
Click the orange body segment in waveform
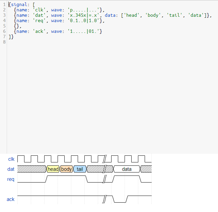pyautogui.click(x=66, y=169)
